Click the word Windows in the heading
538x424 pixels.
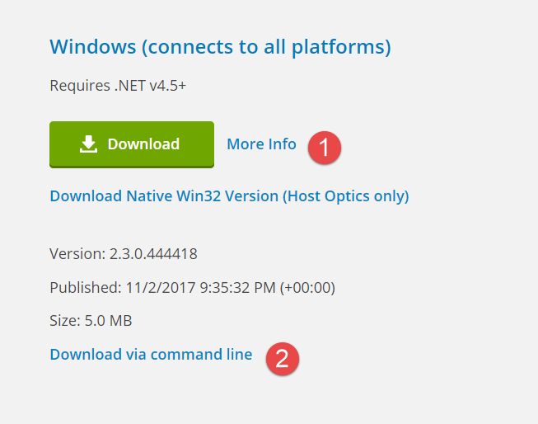[93, 46]
